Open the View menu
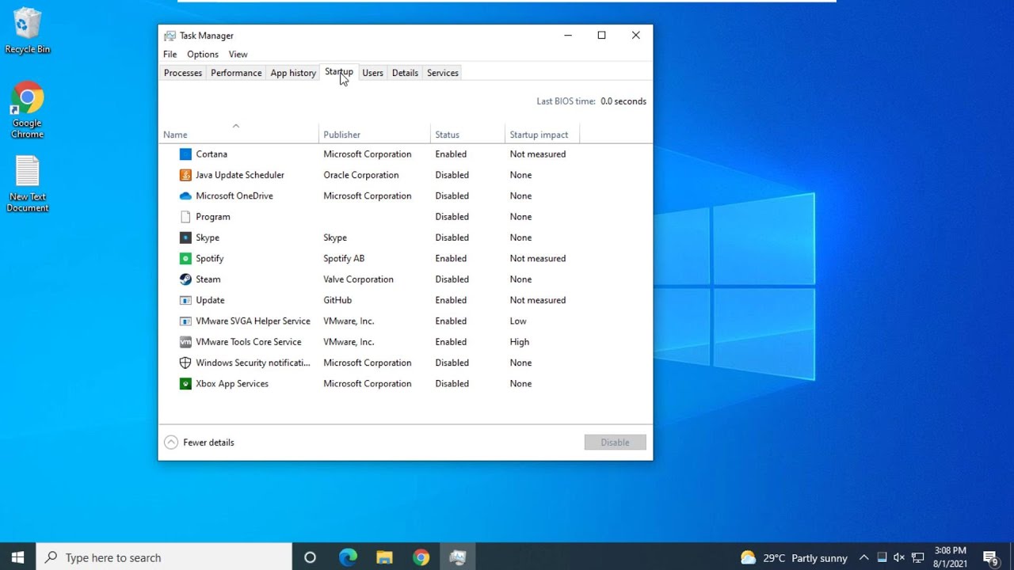 pos(238,55)
